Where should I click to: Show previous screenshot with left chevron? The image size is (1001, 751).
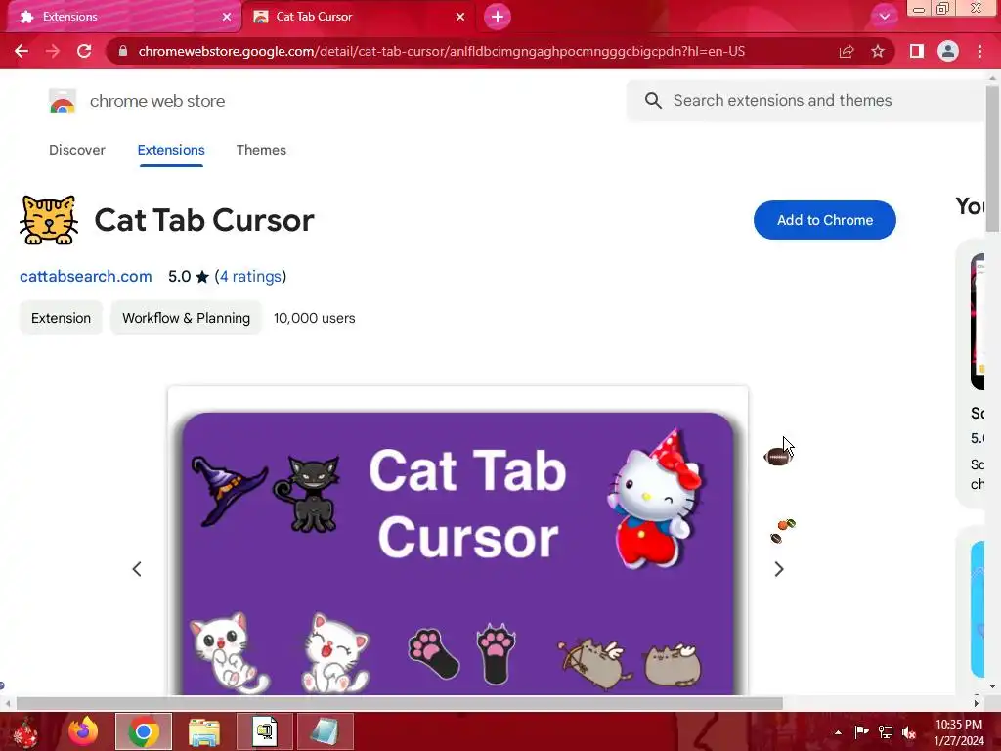[x=137, y=569]
